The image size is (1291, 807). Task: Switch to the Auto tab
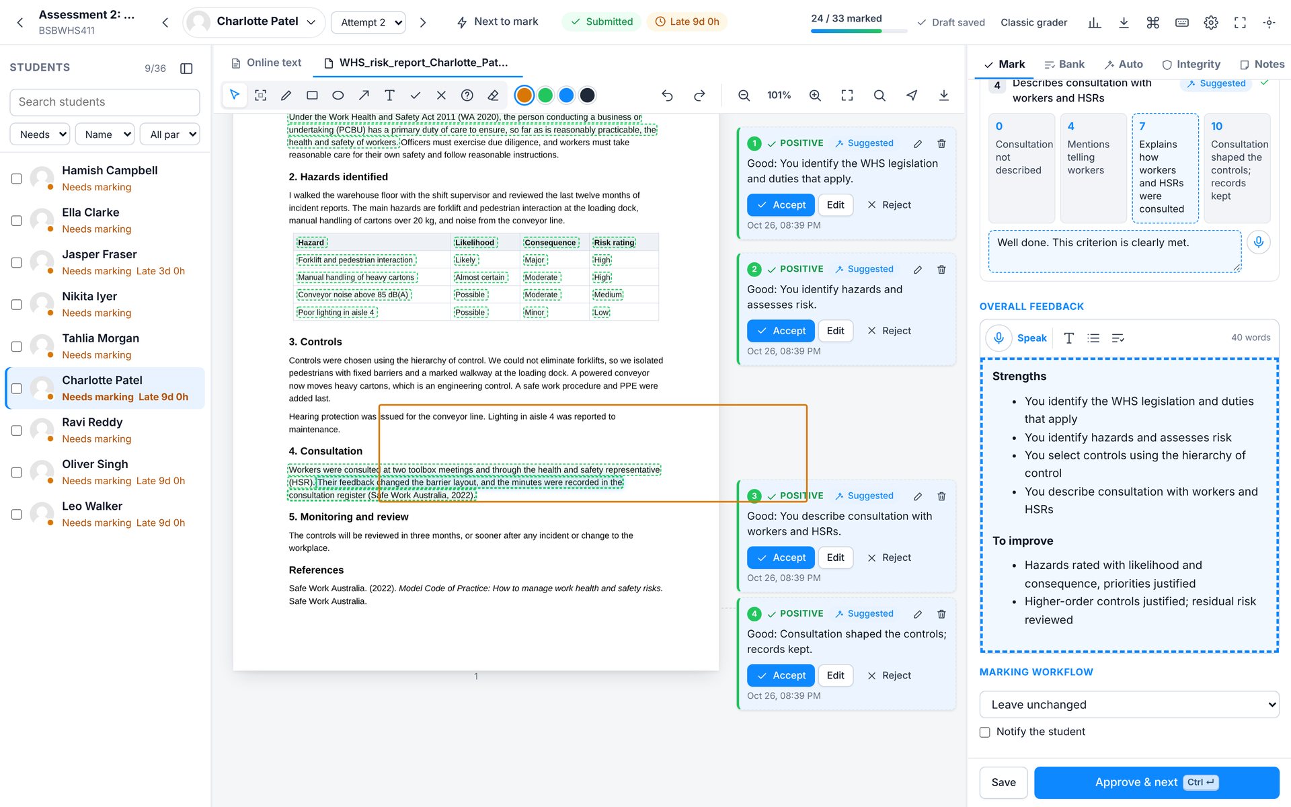(x=1124, y=64)
